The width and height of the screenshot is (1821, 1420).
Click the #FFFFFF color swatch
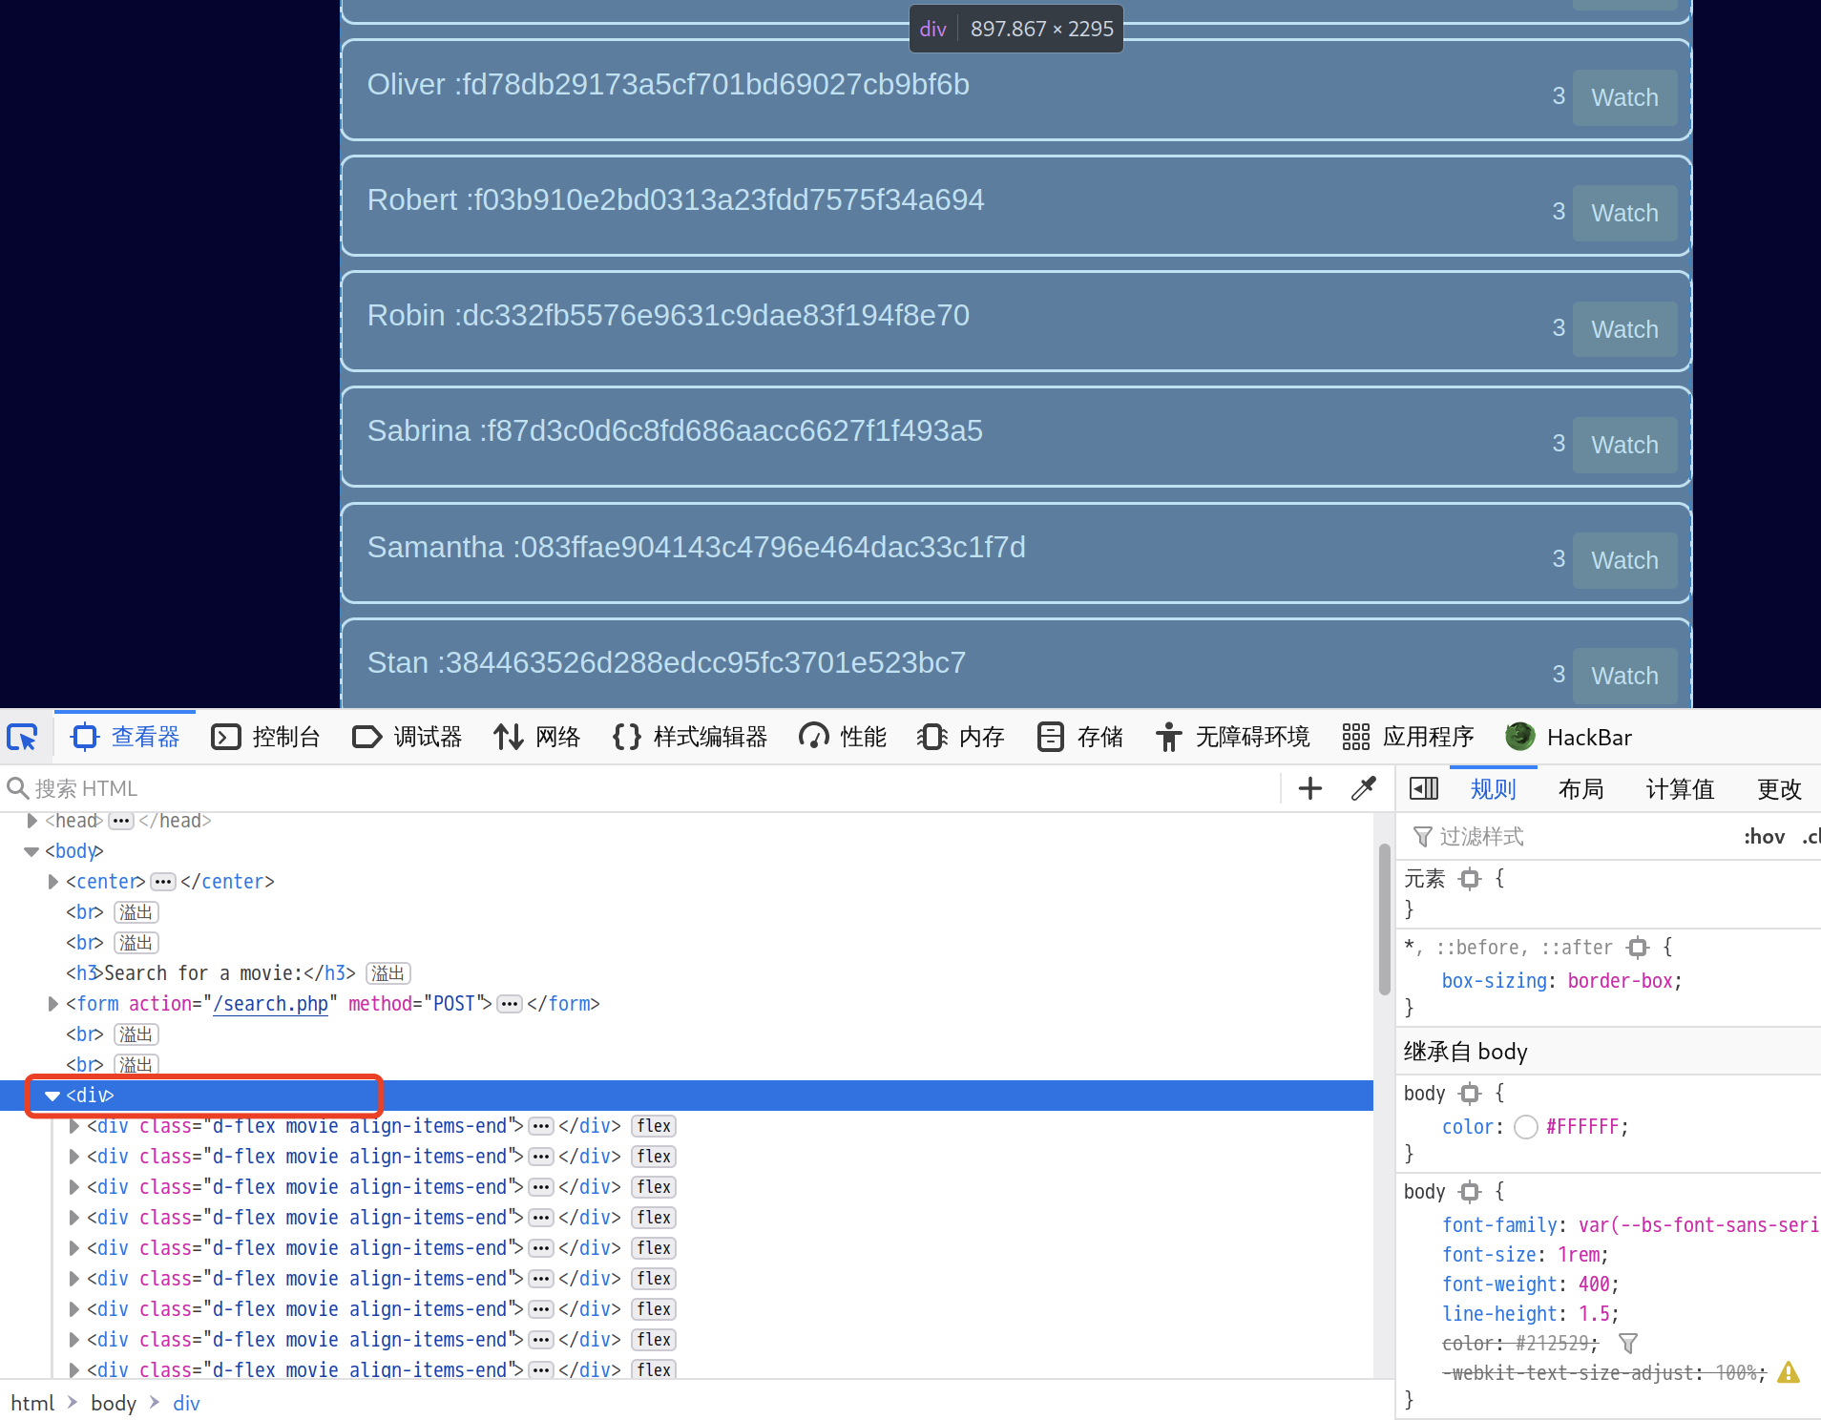coord(1525,1127)
